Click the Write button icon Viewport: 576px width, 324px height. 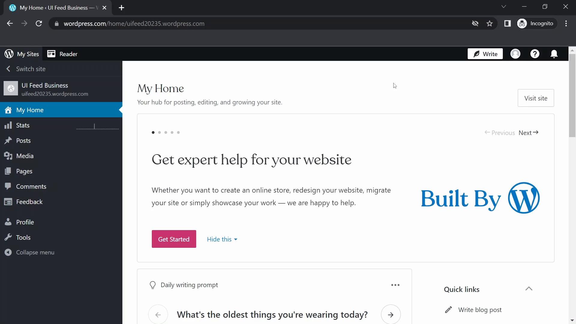pos(476,54)
